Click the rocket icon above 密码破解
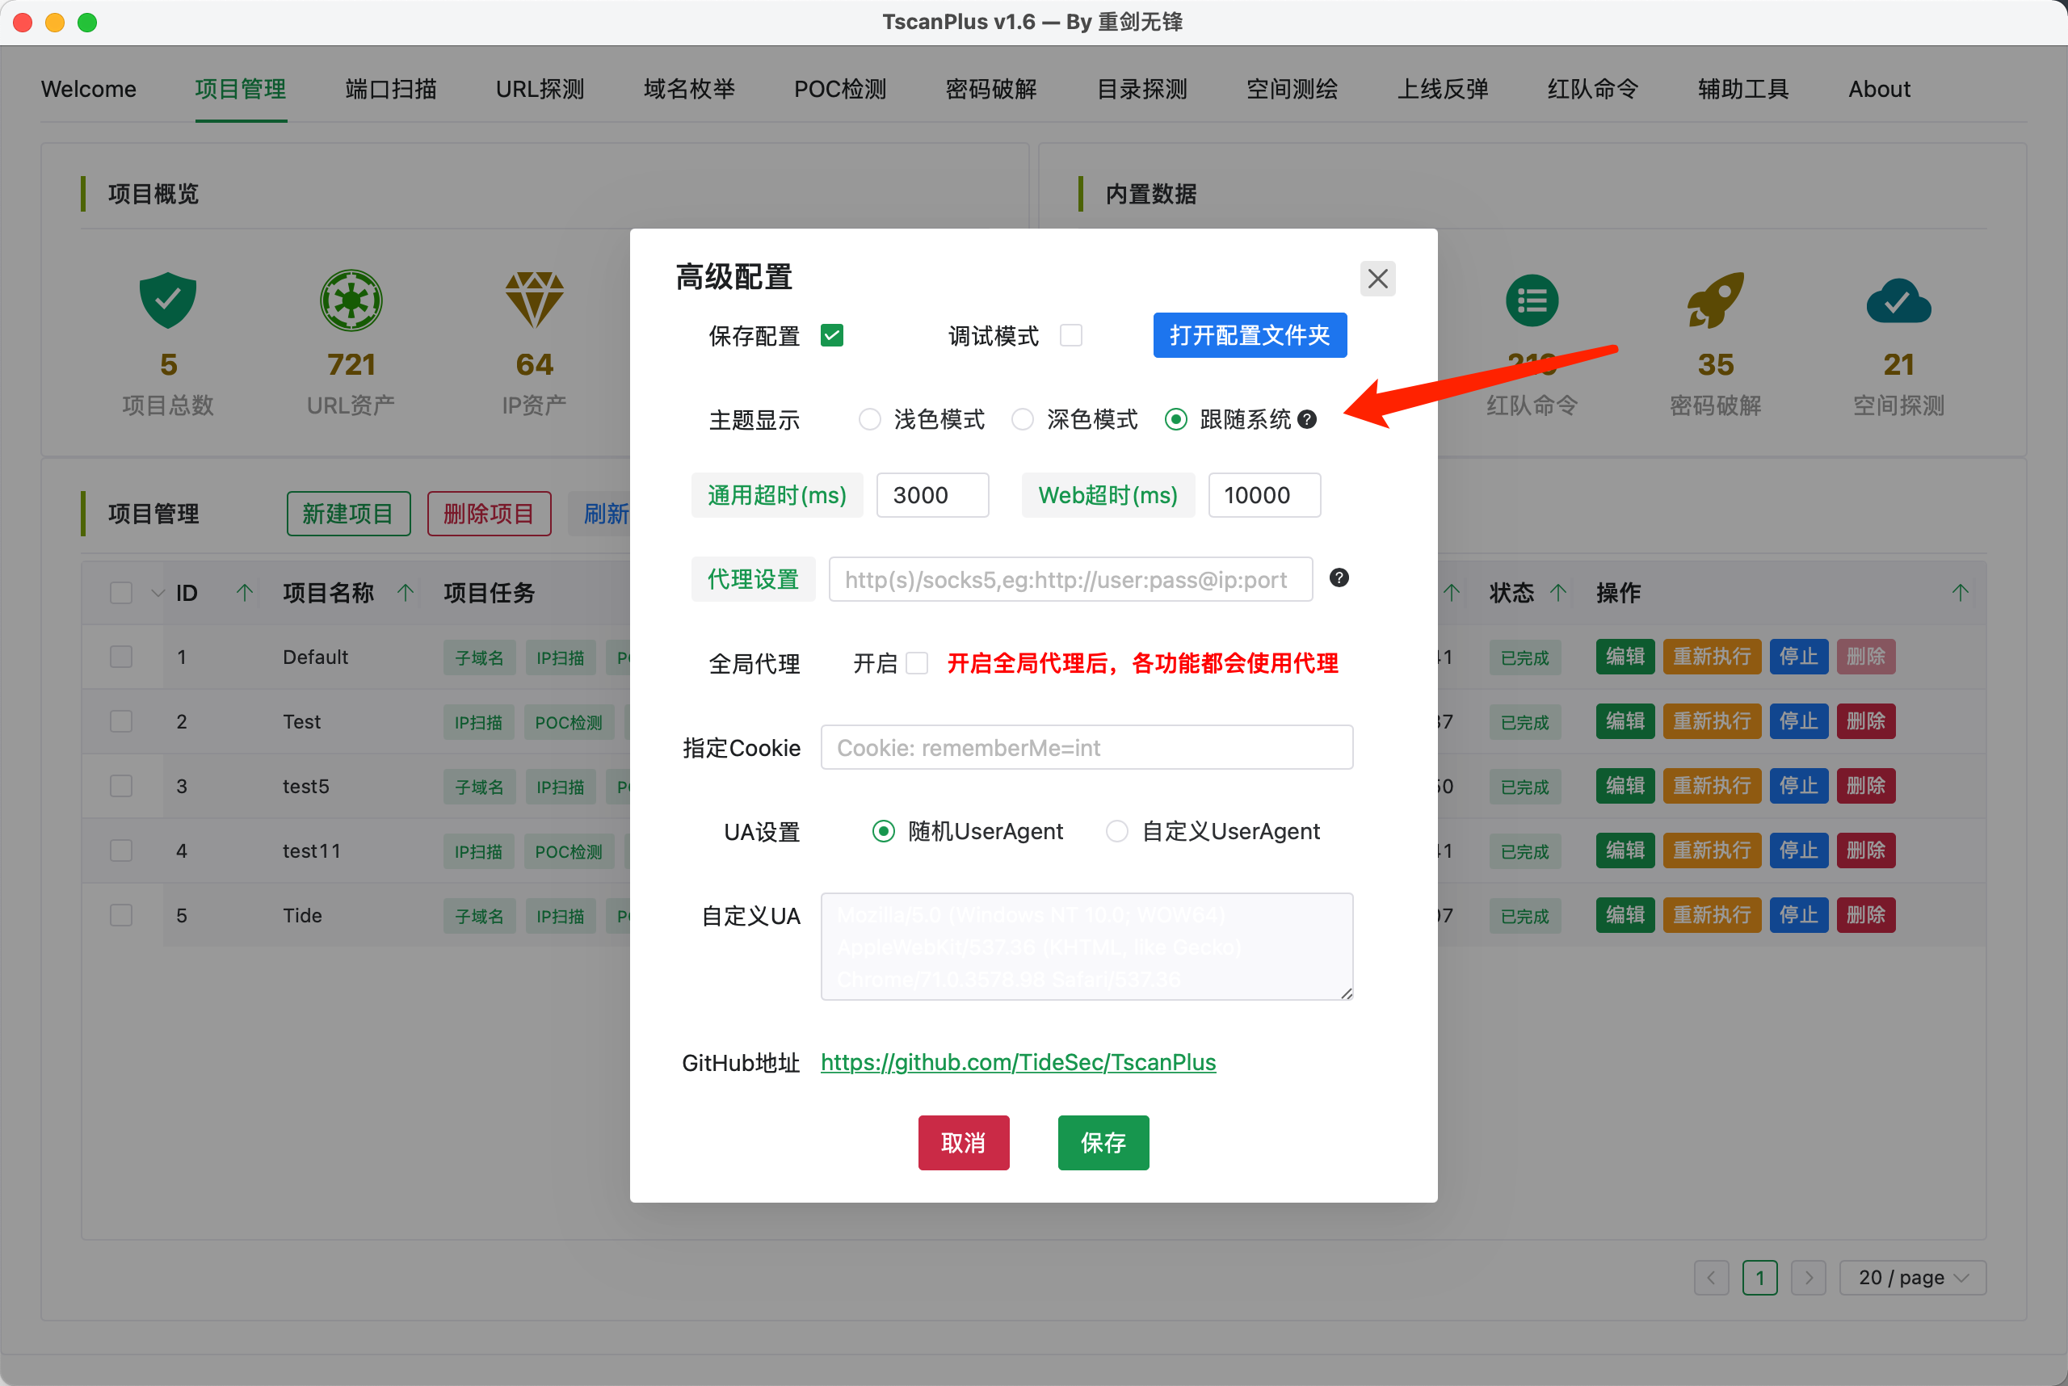The width and height of the screenshot is (2068, 1386). 1715,300
